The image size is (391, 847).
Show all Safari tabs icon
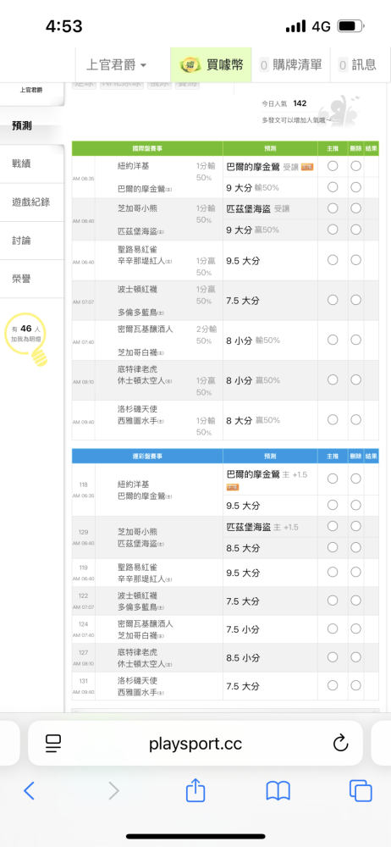click(x=361, y=791)
